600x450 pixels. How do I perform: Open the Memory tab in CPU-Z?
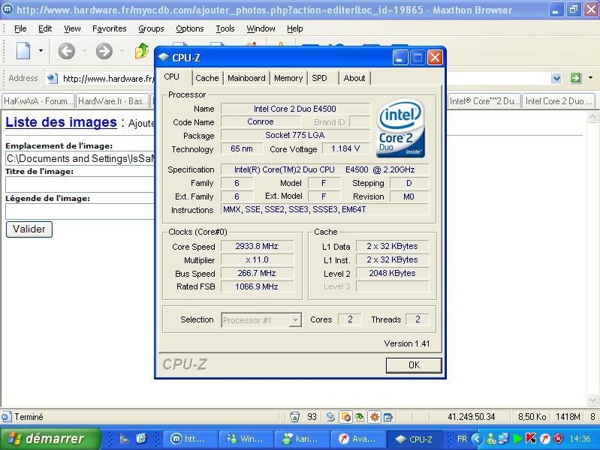pyautogui.click(x=288, y=78)
